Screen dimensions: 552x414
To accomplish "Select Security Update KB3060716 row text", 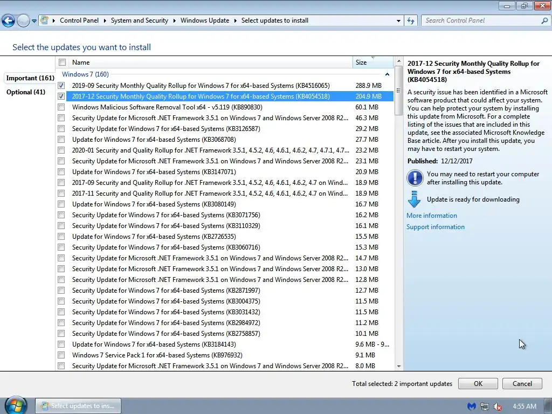I will point(166,247).
